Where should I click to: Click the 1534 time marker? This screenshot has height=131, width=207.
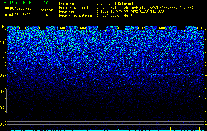click(x=82, y=28)
